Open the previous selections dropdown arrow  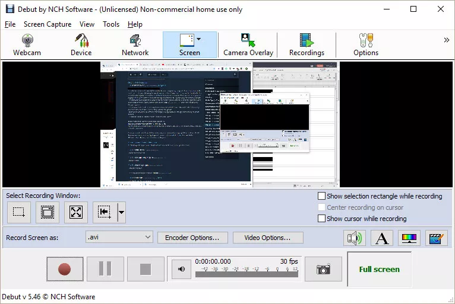[x=121, y=212]
